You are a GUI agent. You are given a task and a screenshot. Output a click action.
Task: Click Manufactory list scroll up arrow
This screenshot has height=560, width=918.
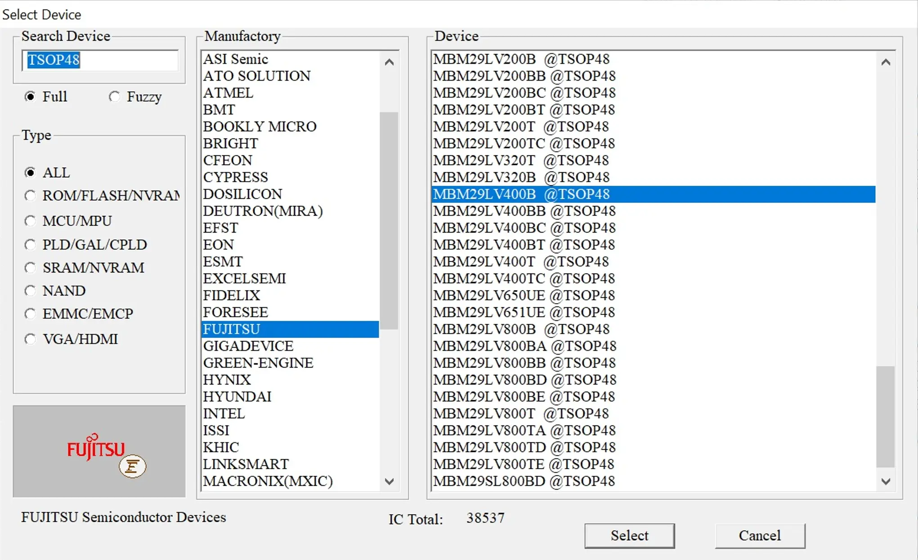pyautogui.click(x=390, y=62)
